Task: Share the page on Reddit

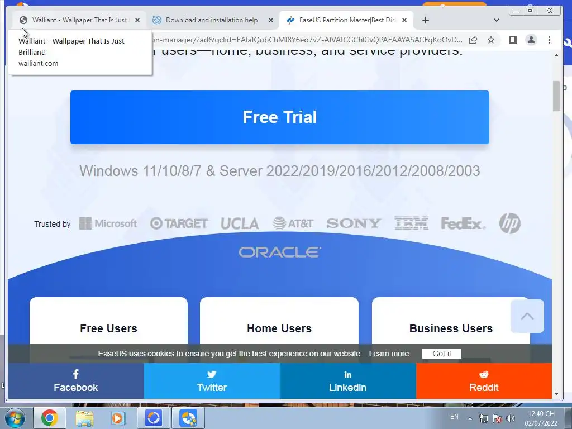Action: coord(484,381)
